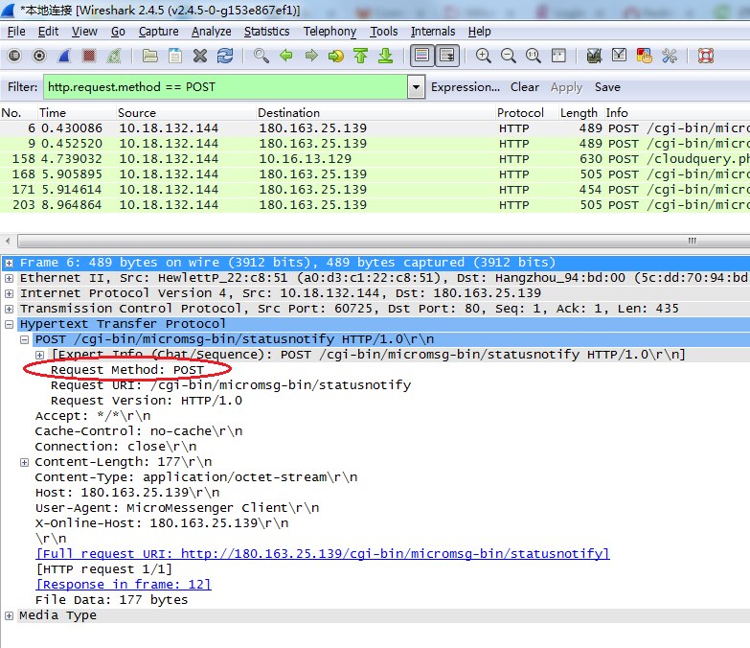Collapse Hypertext Transfer Protocol node
Viewport: 750px width, 648px height.
(x=9, y=324)
